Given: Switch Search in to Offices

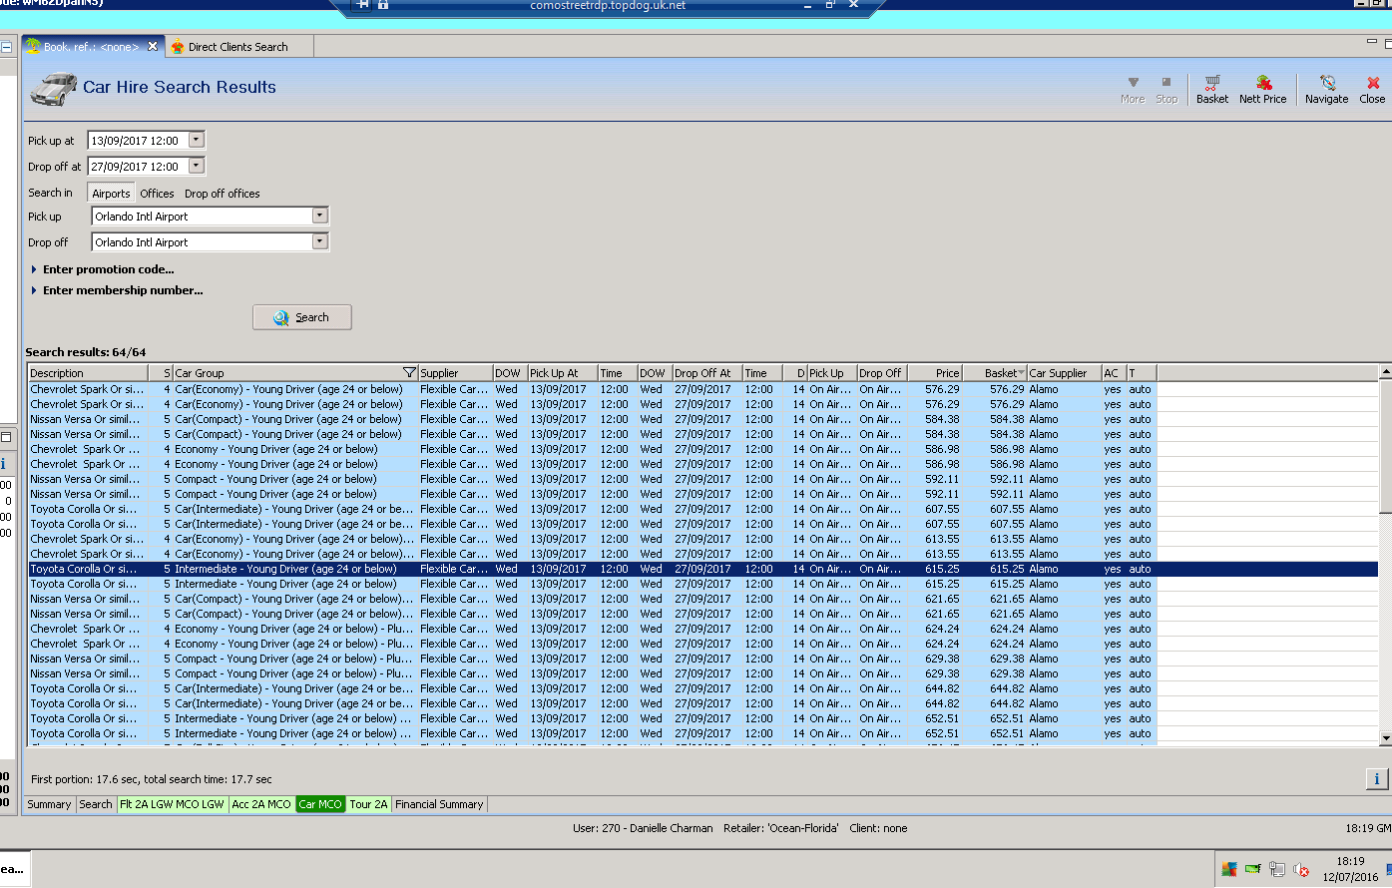Looking at the screenshot, I should pyautogui.click(x=157, y=194).
